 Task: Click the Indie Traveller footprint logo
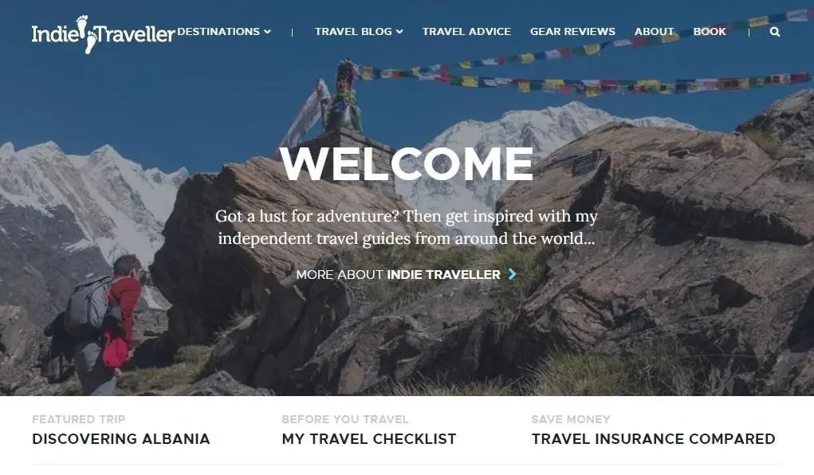click(x=103, y=34)
